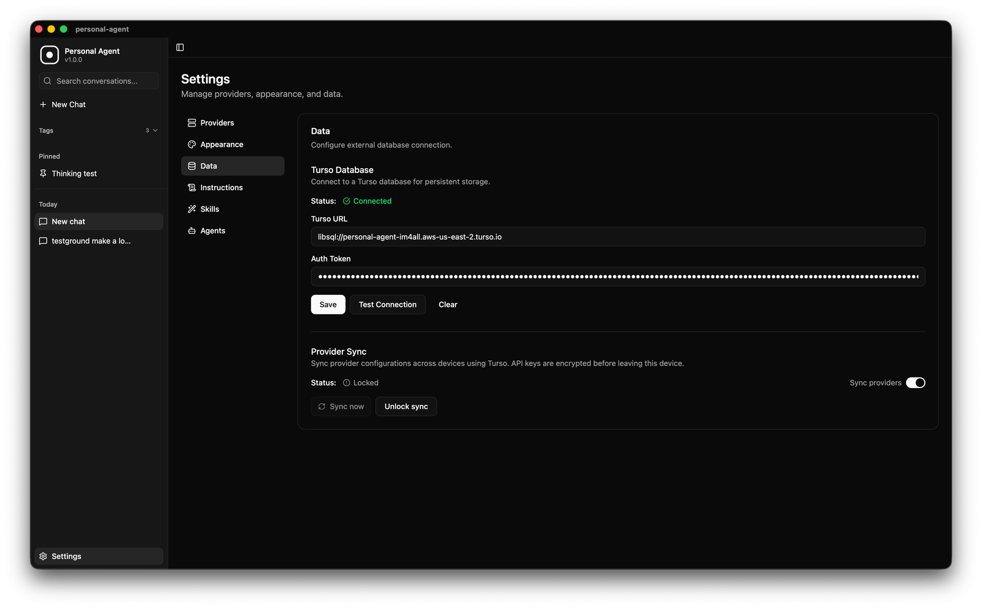Click the gear icon for Settings
This screenshot has width=982, height=609.
coord(43,556)
